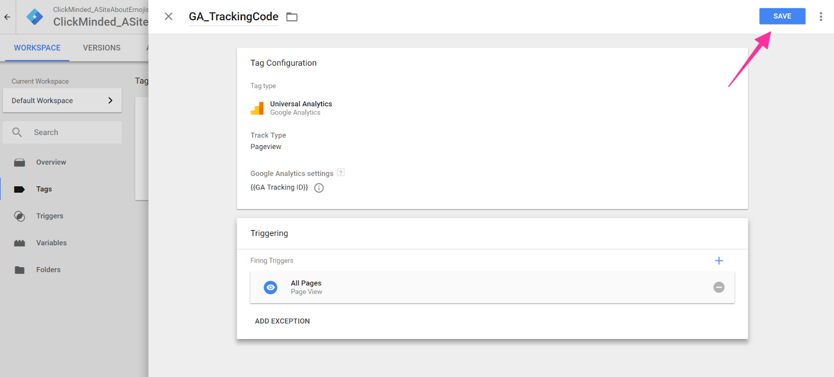834x377 pixels.
Task: Open Triggers in the sidebar
Action: (x=50, y=216)
